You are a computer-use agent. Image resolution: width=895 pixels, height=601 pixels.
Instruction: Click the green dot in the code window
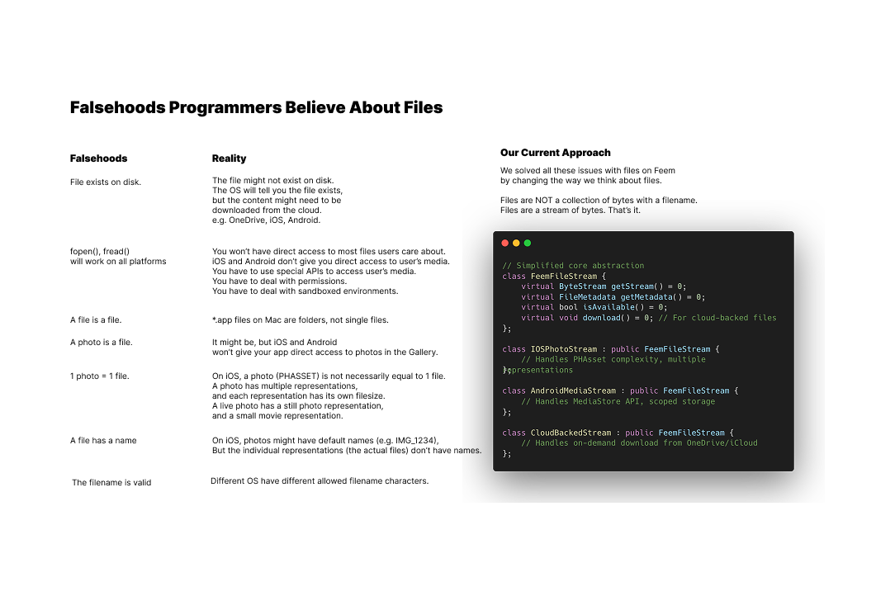tap(528, 244)
